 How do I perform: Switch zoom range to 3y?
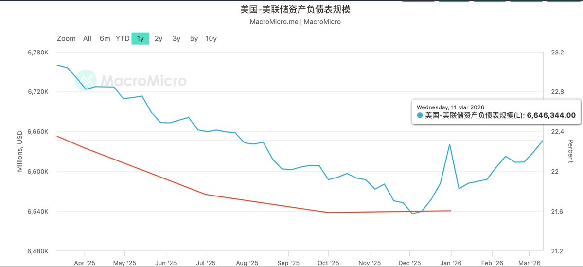point(176,39)
